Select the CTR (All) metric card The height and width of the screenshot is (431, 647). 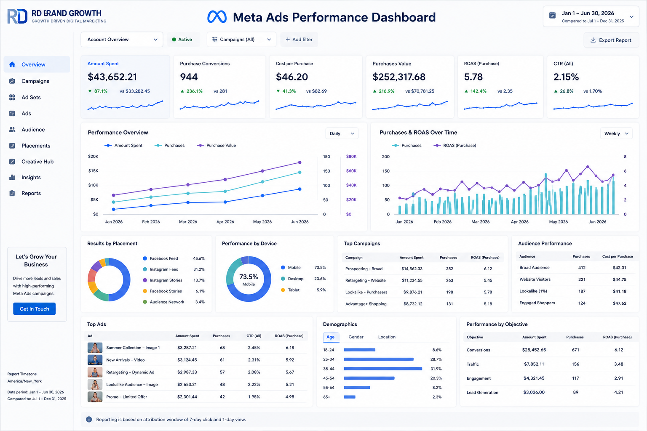593,87
